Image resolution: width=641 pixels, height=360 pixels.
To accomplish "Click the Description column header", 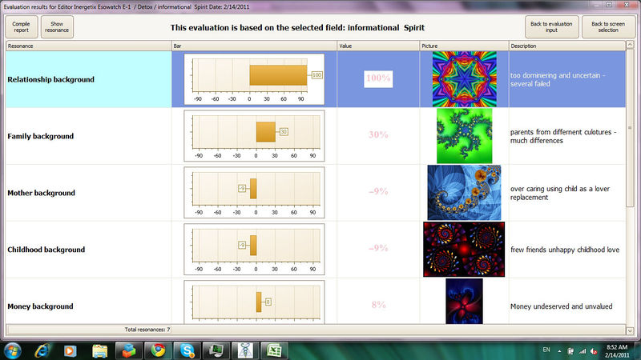I will click(x=566, y=46).
